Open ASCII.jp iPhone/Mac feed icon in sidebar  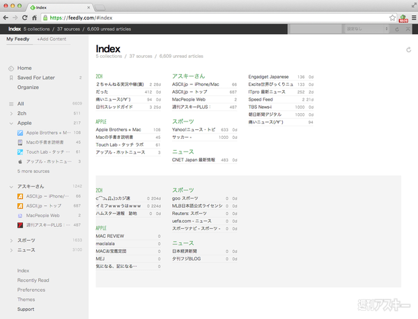tap(20, 196)
